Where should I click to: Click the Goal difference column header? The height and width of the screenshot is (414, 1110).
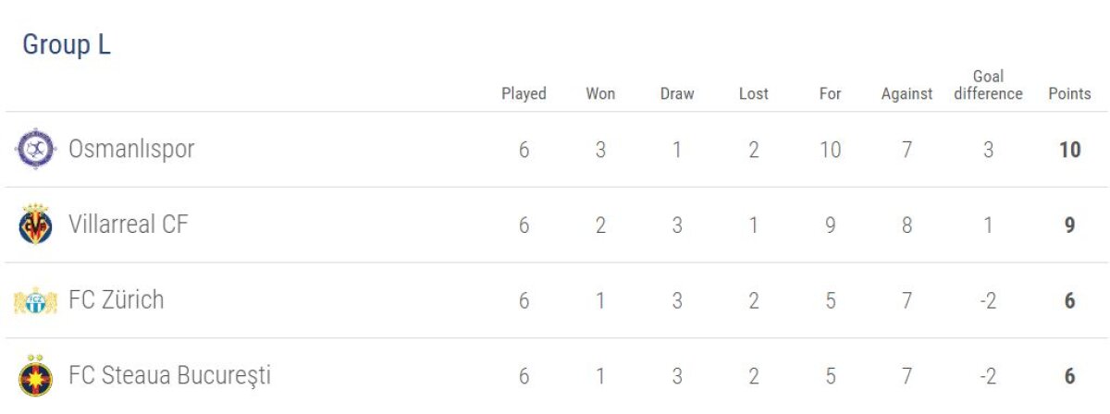click(x=988, y=85)
